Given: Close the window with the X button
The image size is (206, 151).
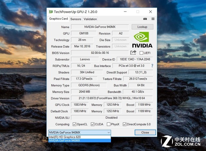Looking at the screenshot, I should point(150,12).
